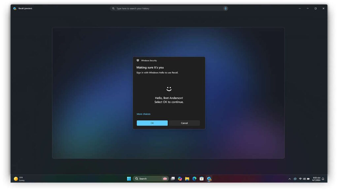This screenshot has width=338, height=190.
Task: Click the Recall app icon in title bar
Action: coord(15,8)
